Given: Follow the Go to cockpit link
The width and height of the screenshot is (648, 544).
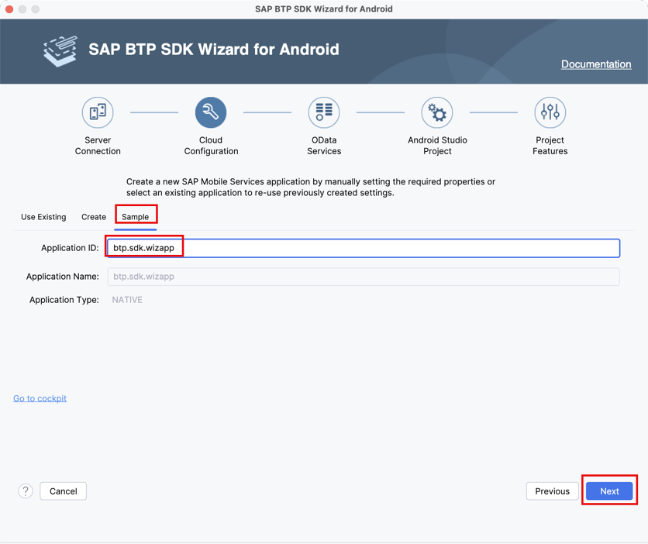Looking at the screenshot, I should 40,398.
